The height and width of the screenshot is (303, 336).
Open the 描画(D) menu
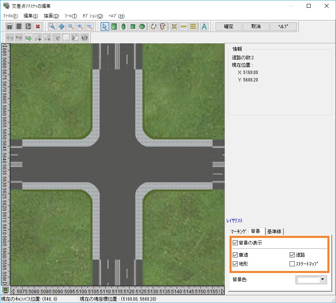pos(51,16)
